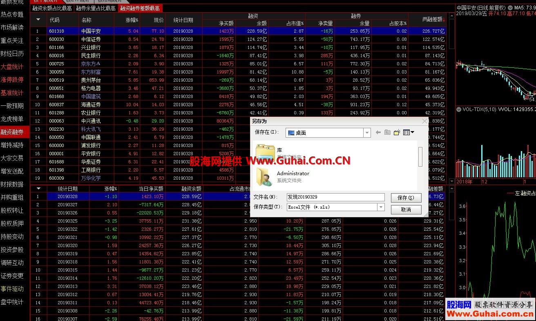Switch to the 融券余量占比最高 tab

click(96, 8)
